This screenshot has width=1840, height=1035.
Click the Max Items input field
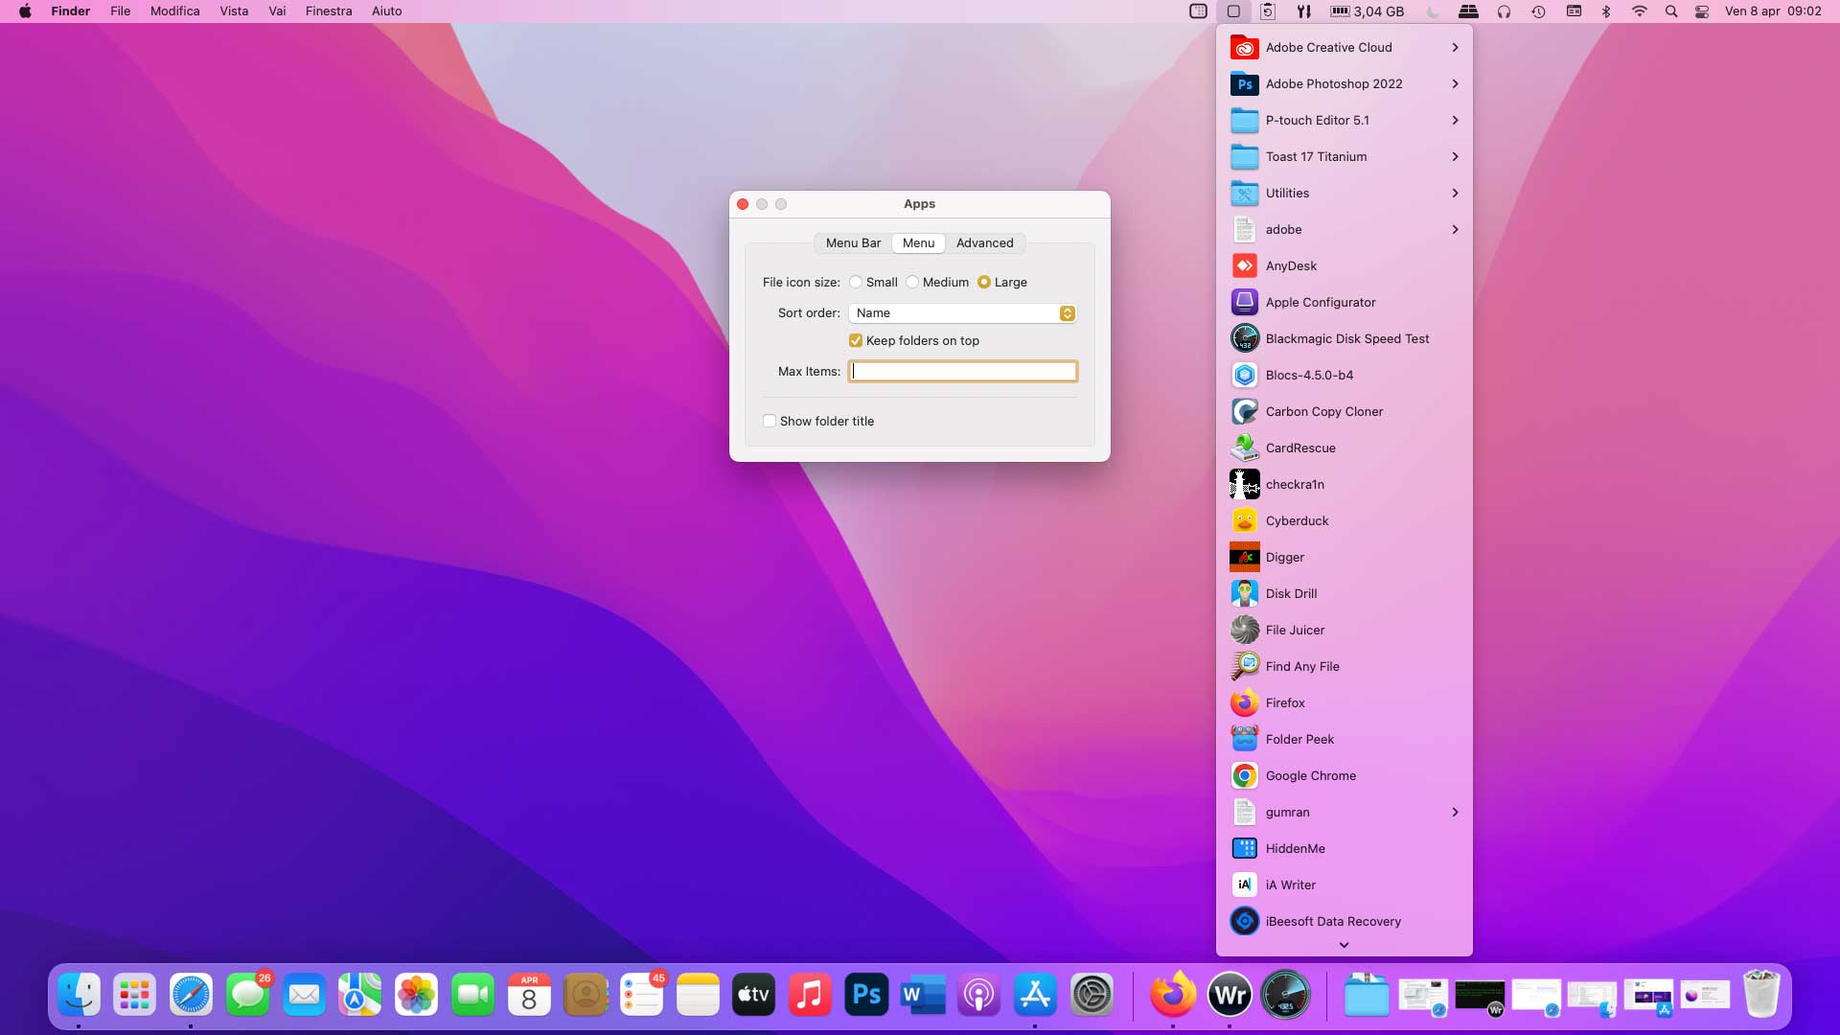962,371
